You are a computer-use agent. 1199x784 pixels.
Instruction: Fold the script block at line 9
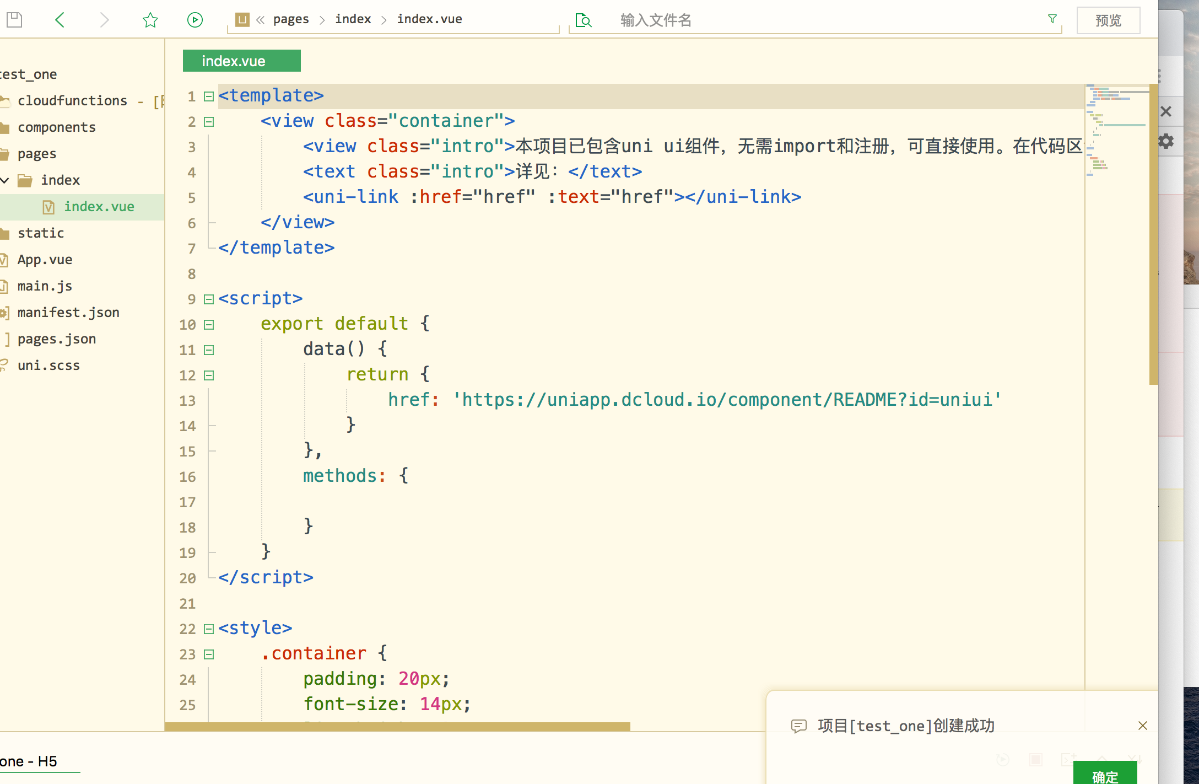coord(209,299)
